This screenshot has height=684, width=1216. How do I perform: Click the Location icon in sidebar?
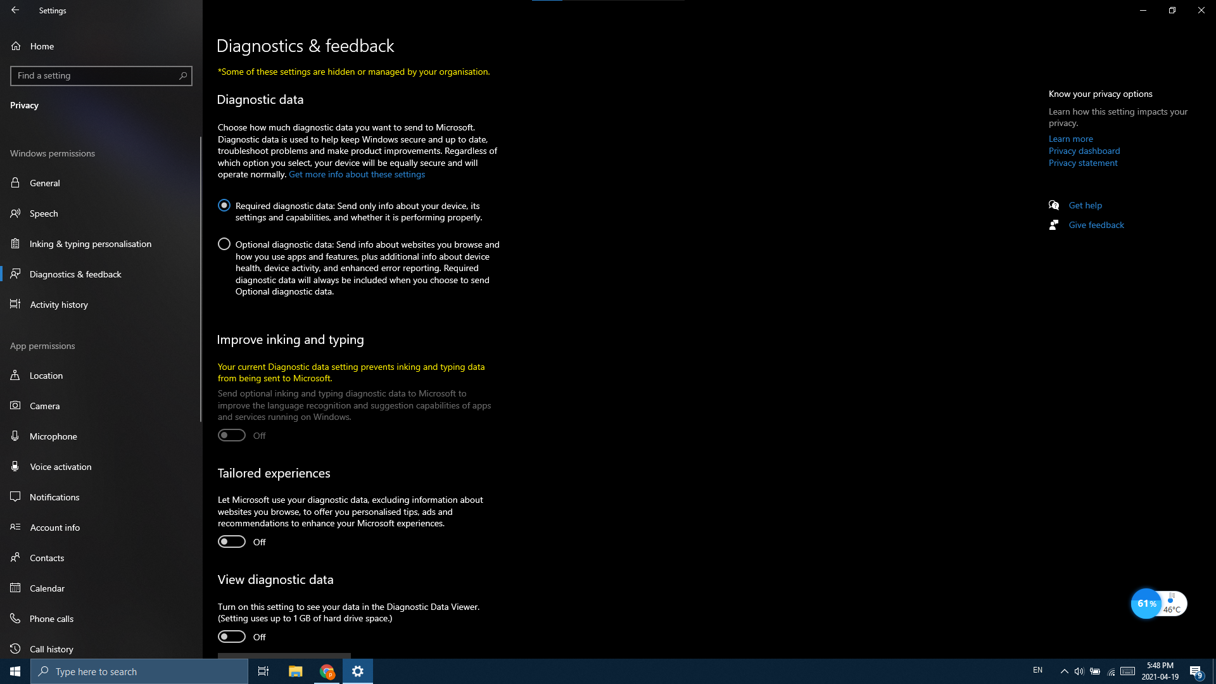16,376
